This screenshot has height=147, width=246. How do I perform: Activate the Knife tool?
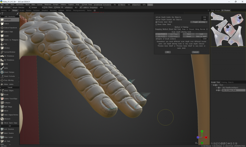(6, 68)
